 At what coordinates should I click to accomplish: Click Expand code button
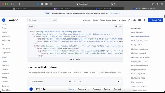(x=75, y=59)
